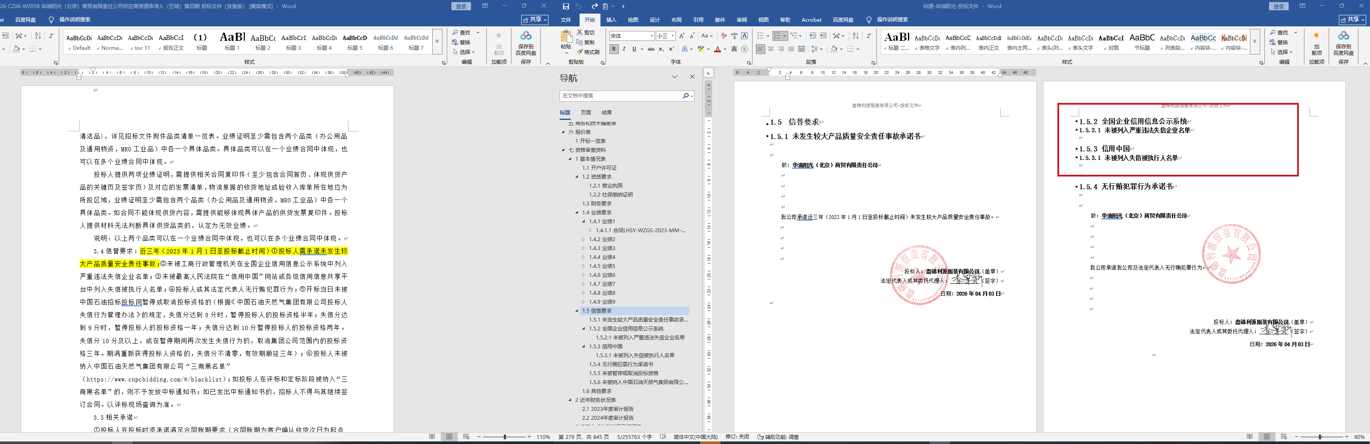Image resolution: width=1370 pixels, height=444 pixels.
Task: Justify the paragraph in right Word window
Action: point(791,49)
